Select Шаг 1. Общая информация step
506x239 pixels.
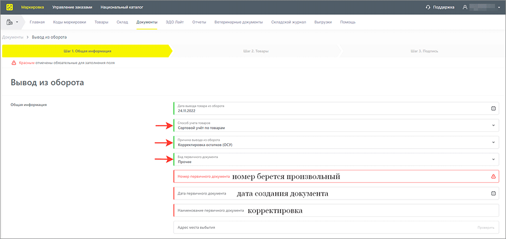tap(87, 51)
